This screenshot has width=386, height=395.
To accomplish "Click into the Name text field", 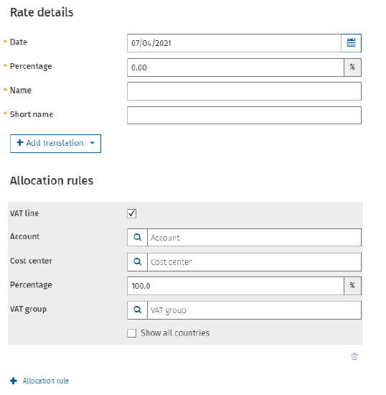I will tap(244, 91).
